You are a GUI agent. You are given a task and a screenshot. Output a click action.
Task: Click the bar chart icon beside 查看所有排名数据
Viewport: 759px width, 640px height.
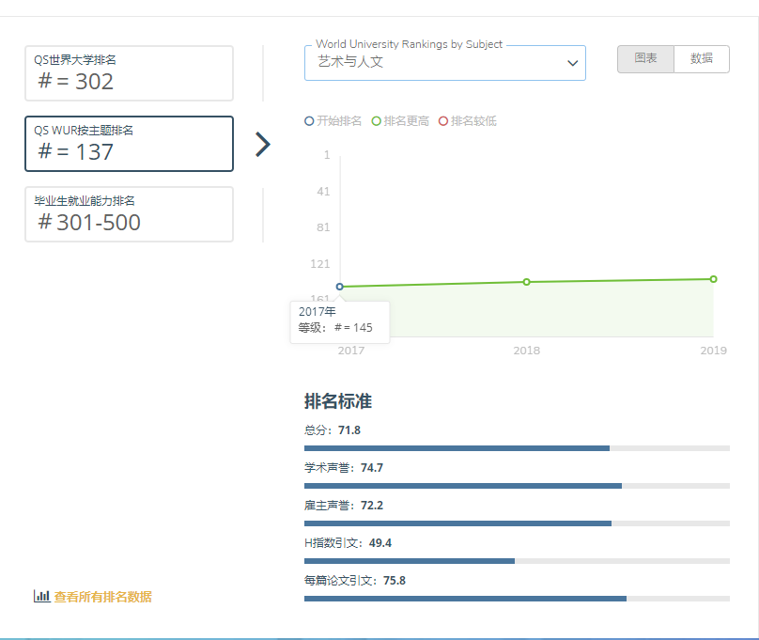click(x=41, y=596)
